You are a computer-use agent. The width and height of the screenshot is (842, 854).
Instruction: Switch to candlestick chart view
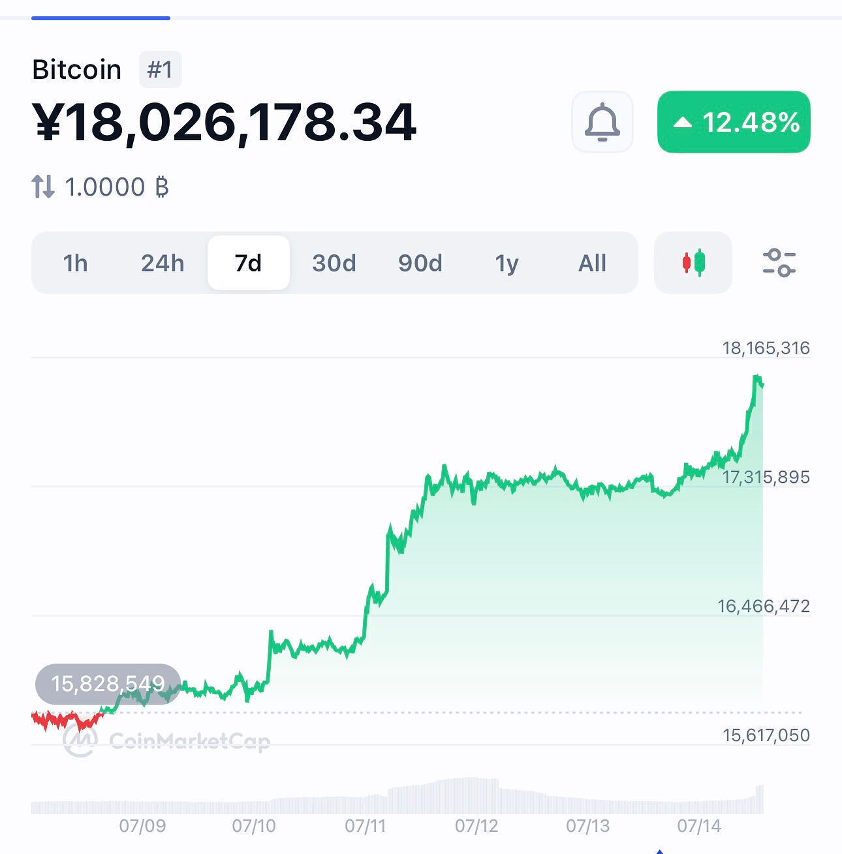(693, 263)
